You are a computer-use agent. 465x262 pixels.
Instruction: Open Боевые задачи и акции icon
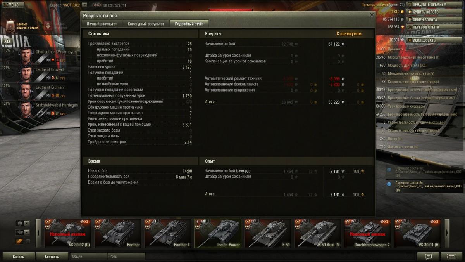coord(10,26)
